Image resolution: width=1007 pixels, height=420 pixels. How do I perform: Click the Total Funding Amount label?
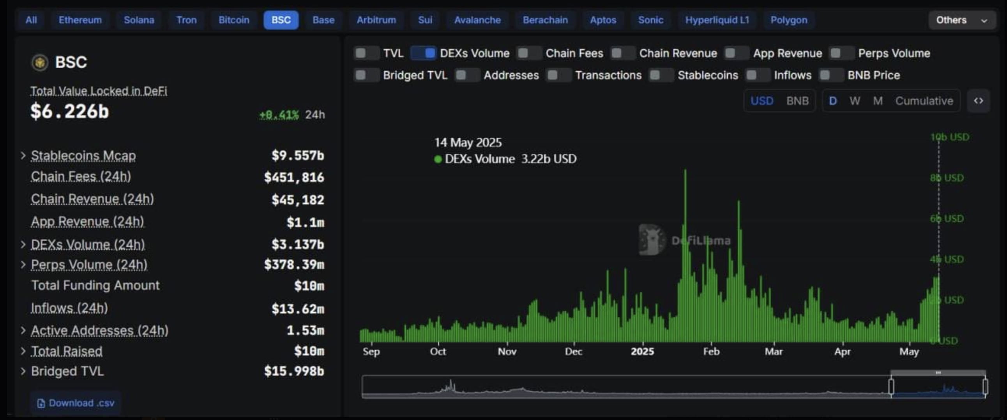pos(95,286)
